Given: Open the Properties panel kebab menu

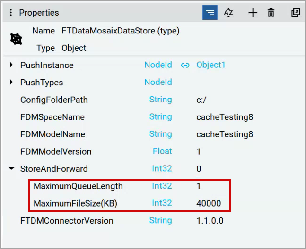Looking at the screenshot, I should tap(11, 13).
